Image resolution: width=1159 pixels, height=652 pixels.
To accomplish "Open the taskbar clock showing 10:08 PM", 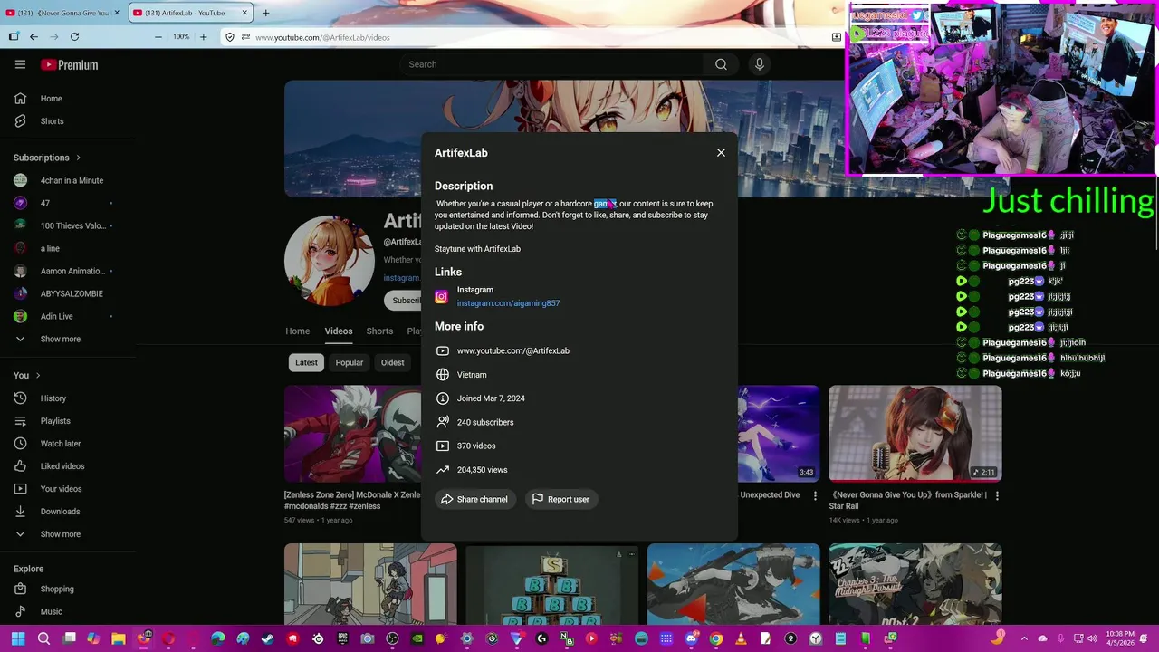I will point(1121,638).
